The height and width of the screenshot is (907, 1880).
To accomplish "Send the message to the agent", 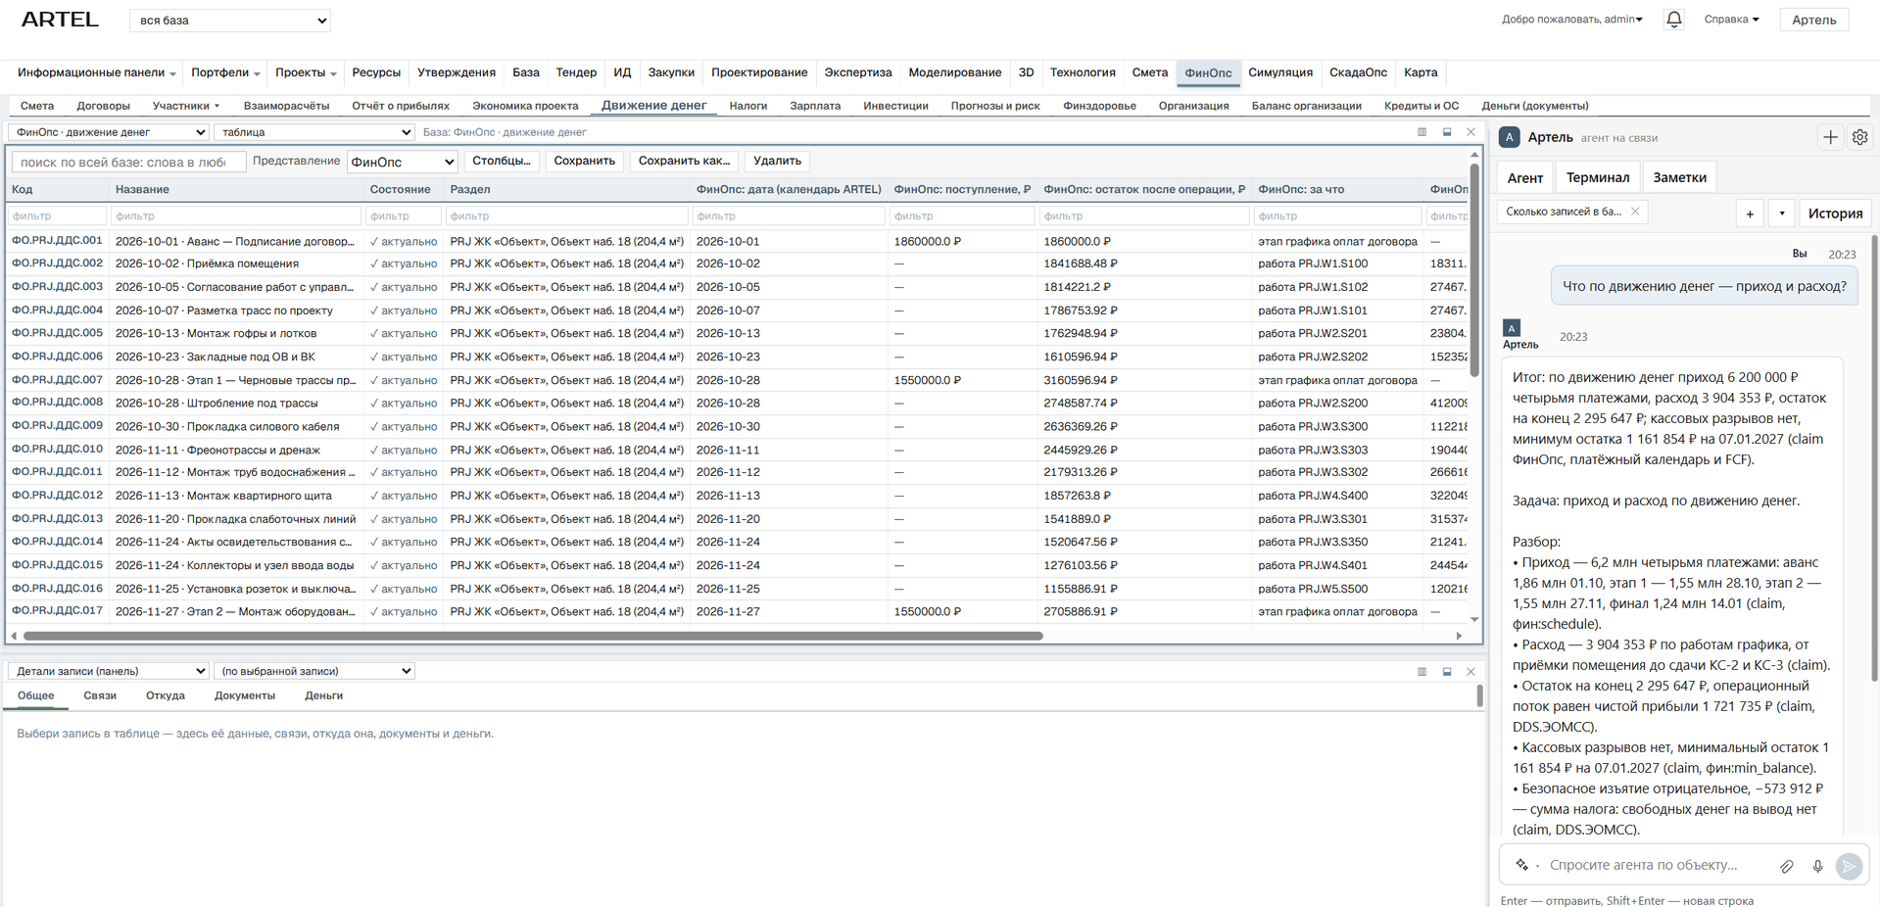I will click(x=1849, y=866).
